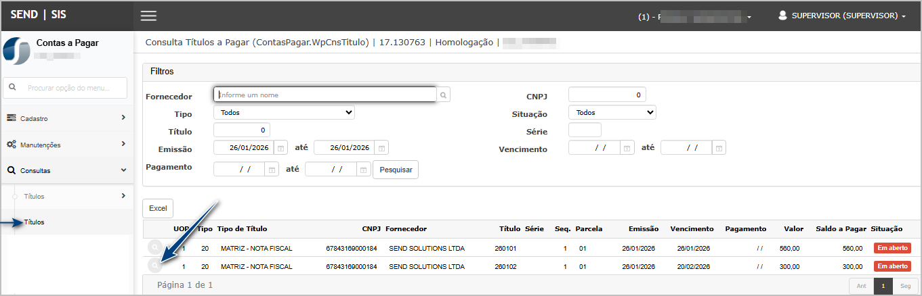Go to the Seg next page button
922x296 pixels.
point(906,286)
